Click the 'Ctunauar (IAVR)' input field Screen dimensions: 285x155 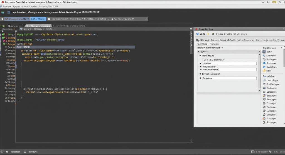(x=230, y=70)
